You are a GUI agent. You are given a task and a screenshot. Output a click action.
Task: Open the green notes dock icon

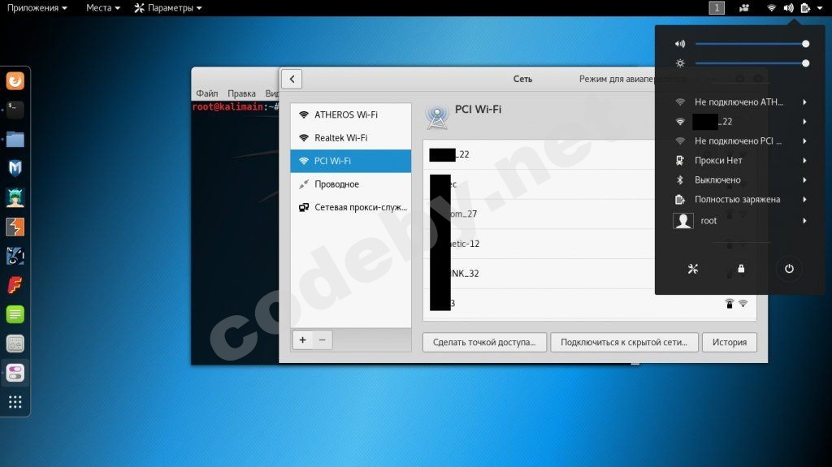point(15,314)
